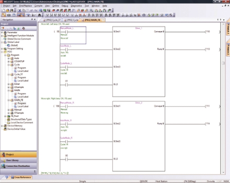Viewport: 230px width, 183px height.
Task: Click the Global Device Comment icon in the tree
Action: click(5, 39)
